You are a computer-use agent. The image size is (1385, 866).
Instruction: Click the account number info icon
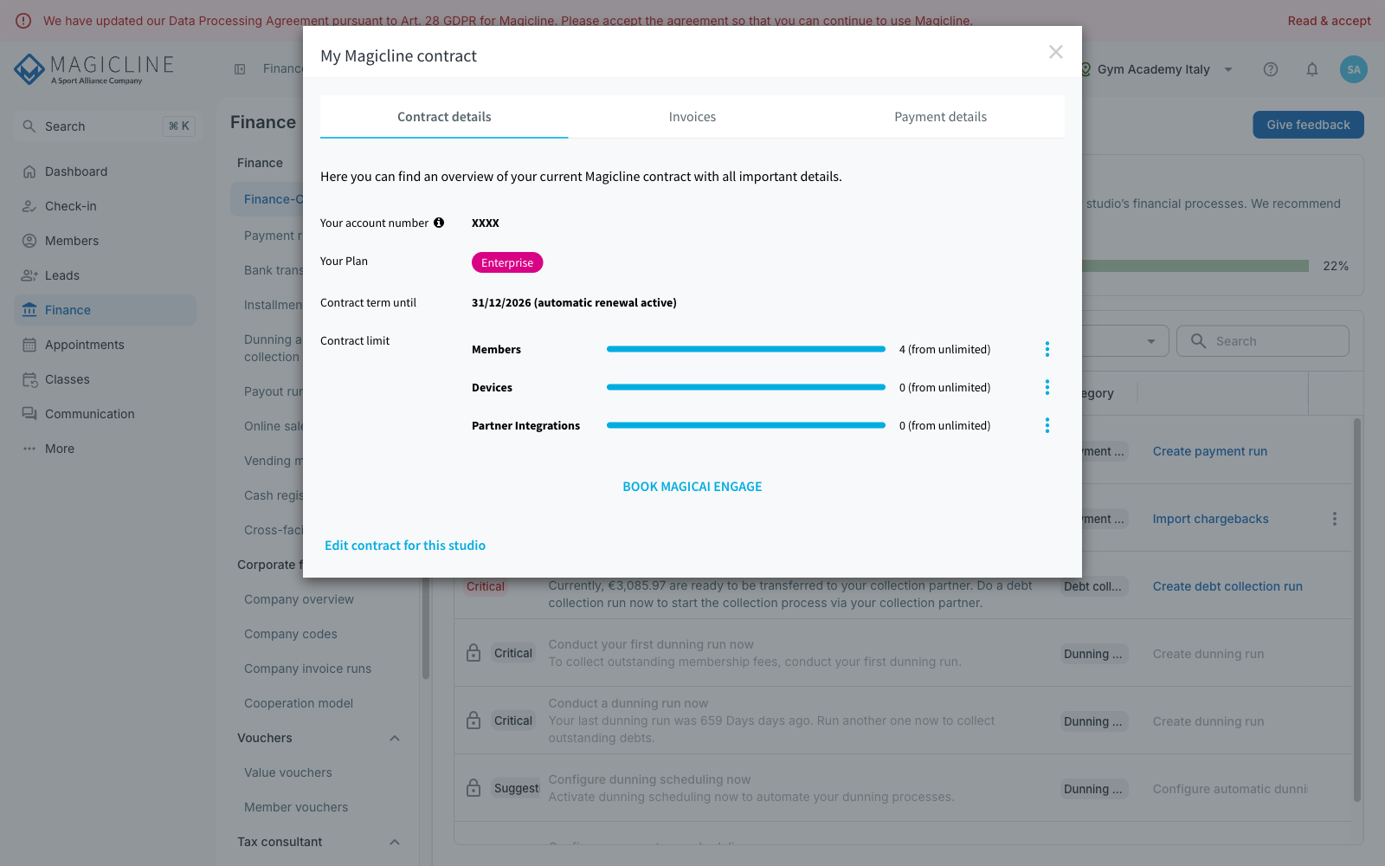(439, 223)
